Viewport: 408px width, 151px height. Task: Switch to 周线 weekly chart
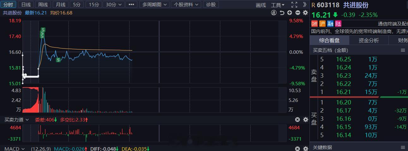[43, 4]
